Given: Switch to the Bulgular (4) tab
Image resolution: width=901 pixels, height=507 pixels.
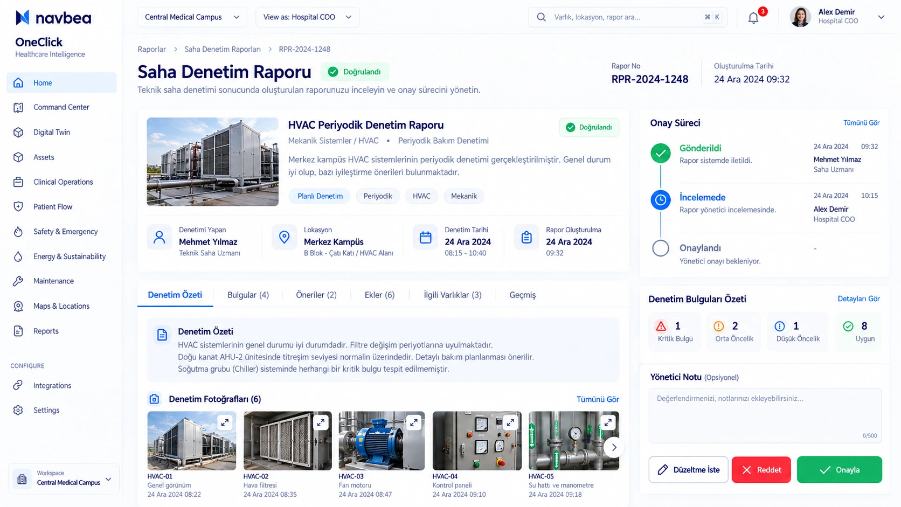Looking at the screenshot, I should coord(248,295).
